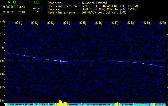Click time marker 0214
This screenshot has width=168, height=106.
click(x=67, y=23)
